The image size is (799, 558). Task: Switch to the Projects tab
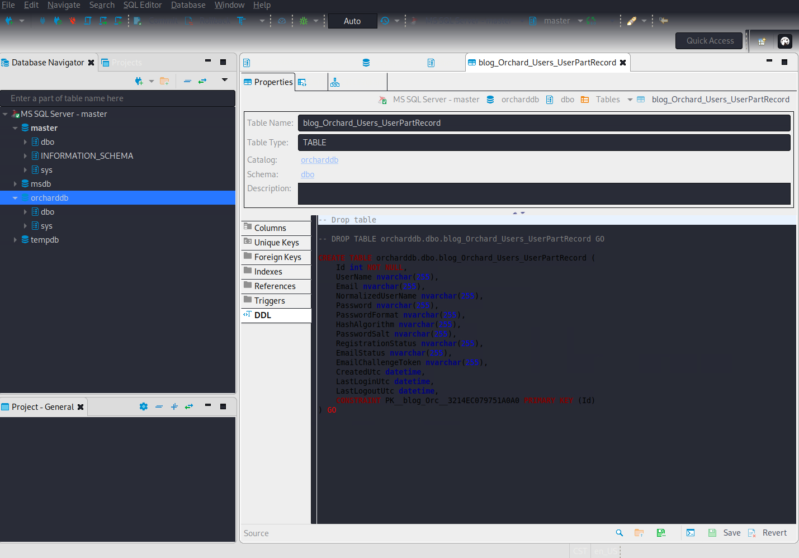pos(122,63)
